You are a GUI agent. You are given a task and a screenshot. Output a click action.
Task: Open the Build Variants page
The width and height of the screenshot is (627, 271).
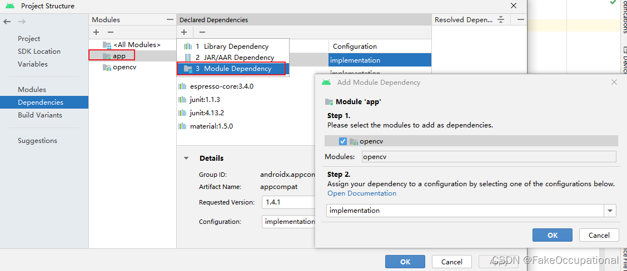[40, 115]
